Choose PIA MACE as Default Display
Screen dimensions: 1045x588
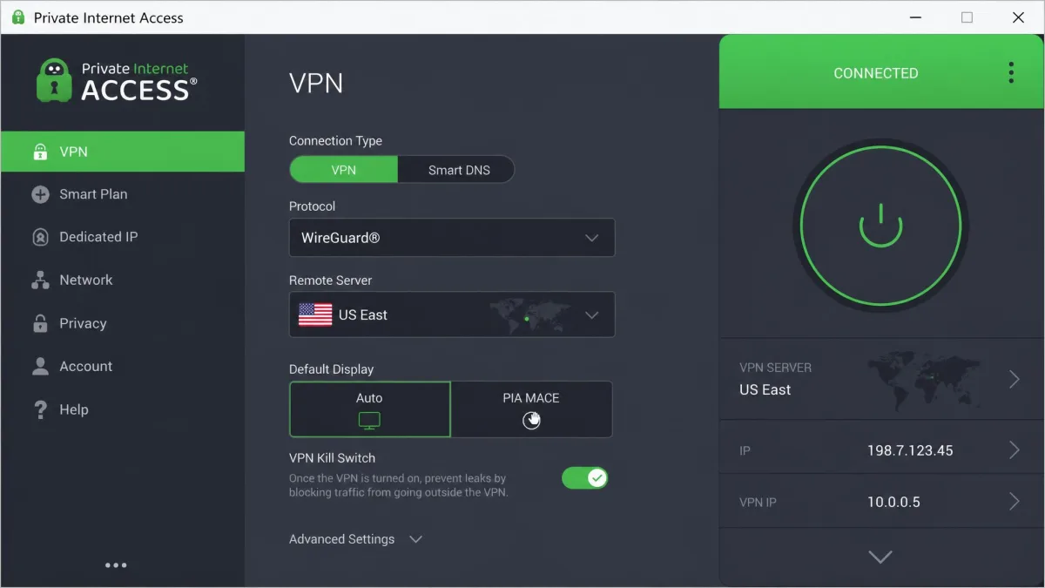click(x=531, y=409)
